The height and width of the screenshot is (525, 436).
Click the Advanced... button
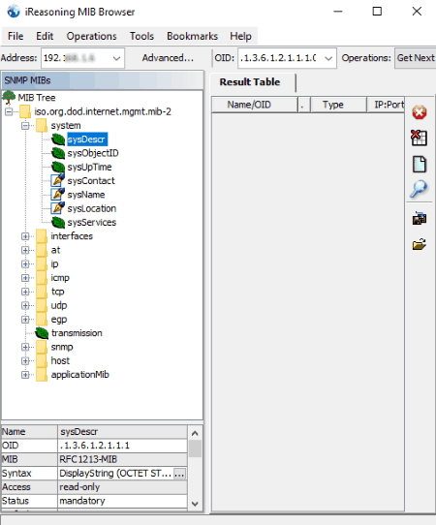pos(168,58)
